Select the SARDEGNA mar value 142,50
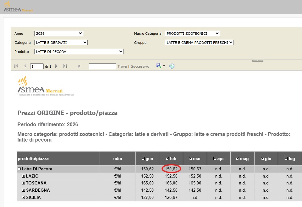The width and height of the screenshot is (302, 207). [195, 190]
